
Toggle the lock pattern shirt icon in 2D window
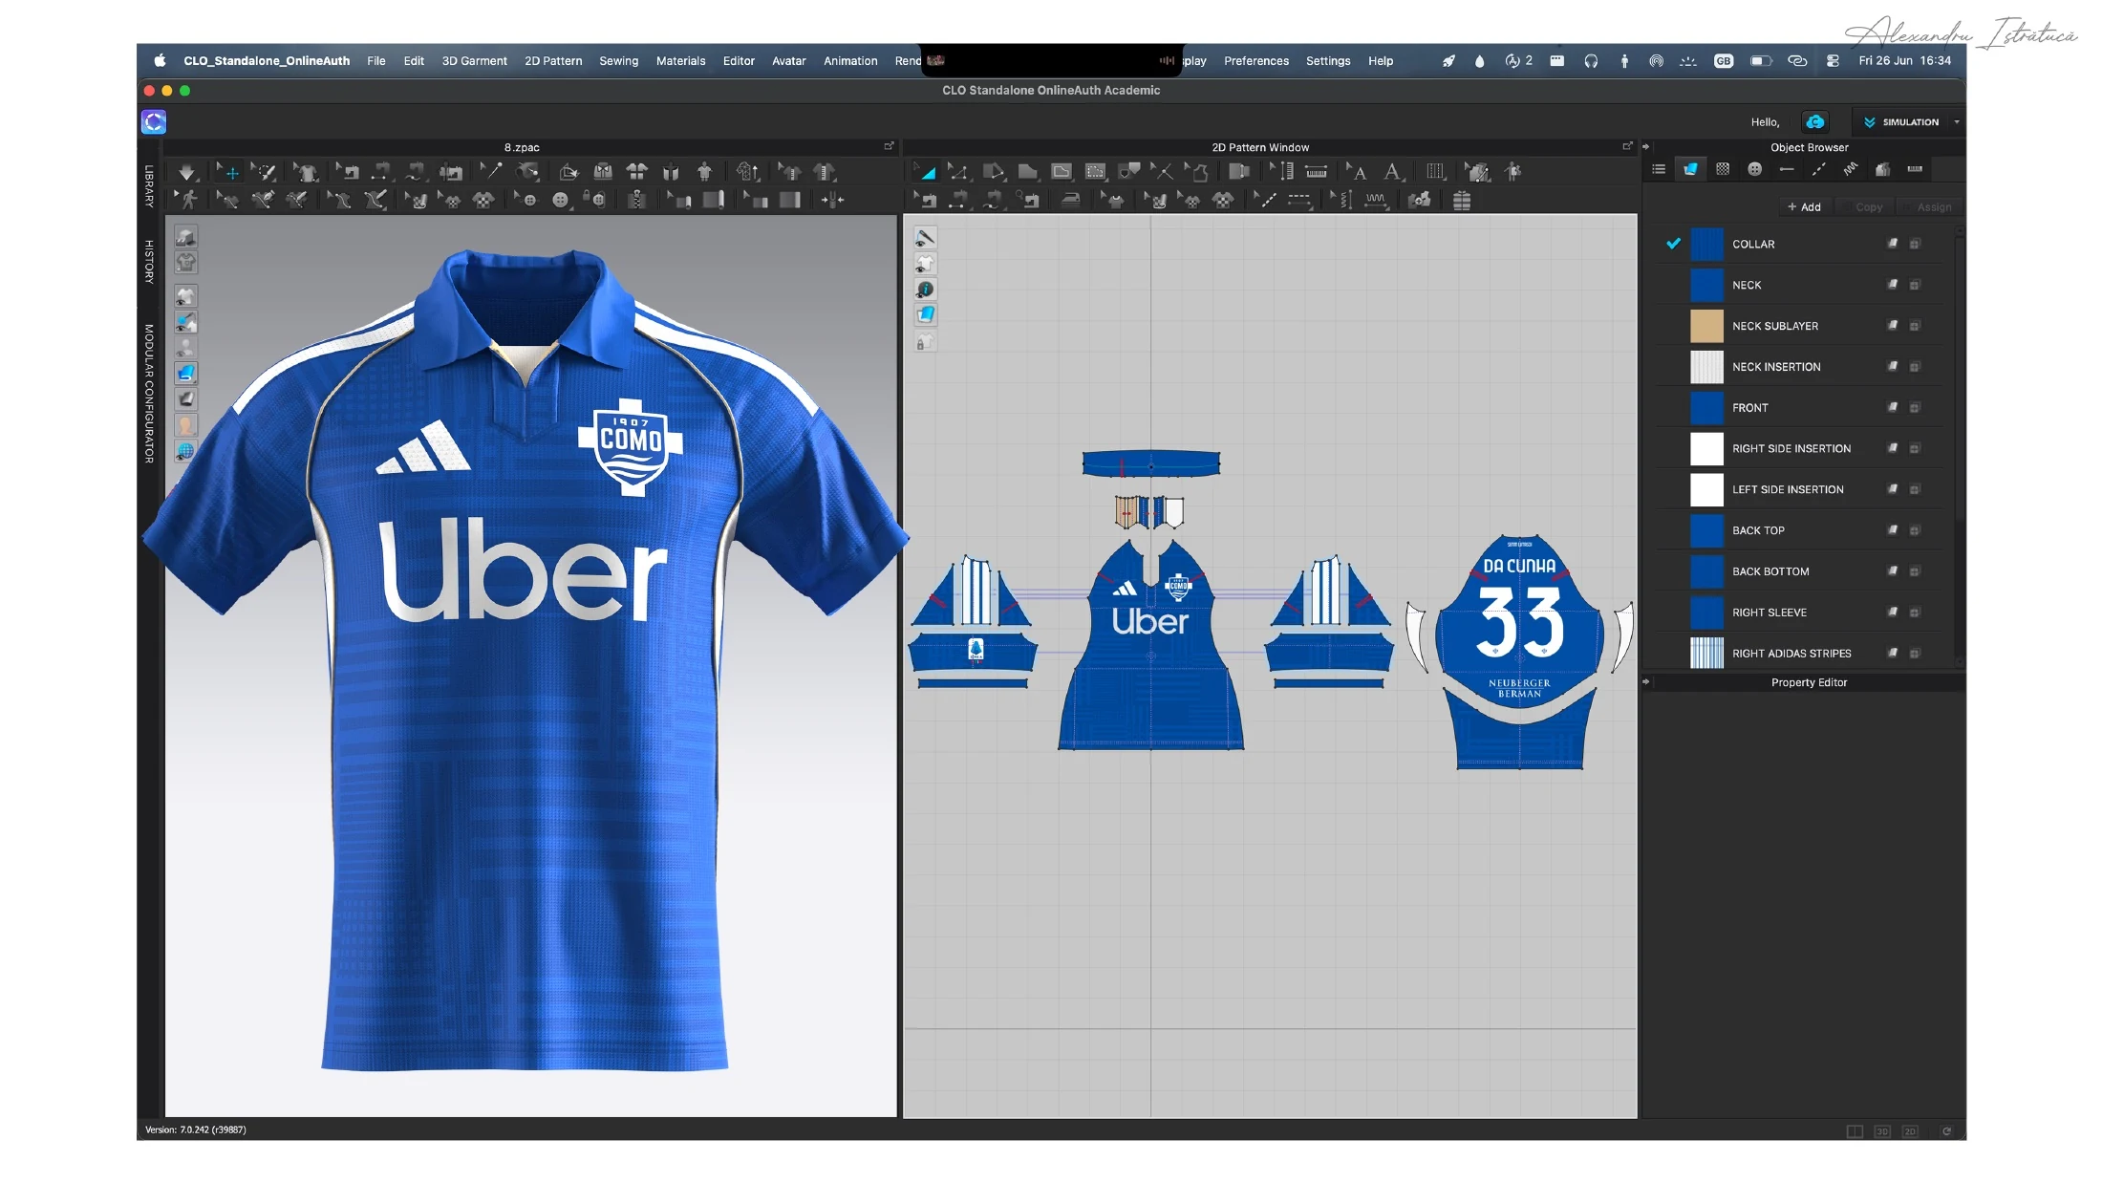[x=925, y=342]
